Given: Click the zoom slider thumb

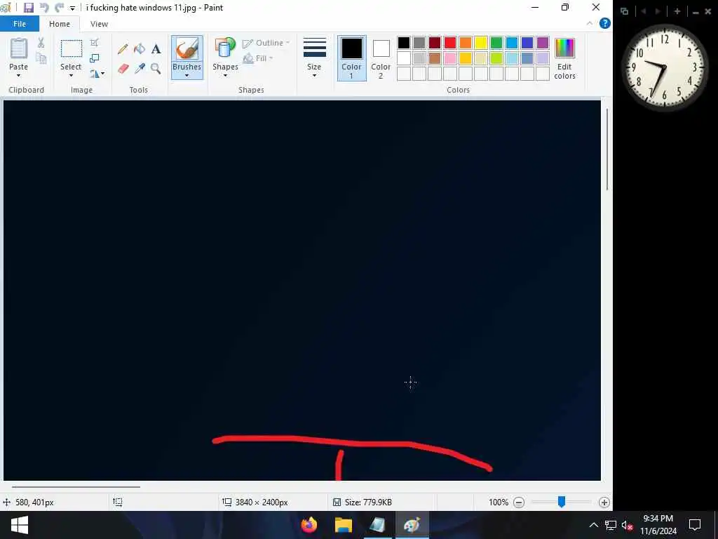Looking at the screenshot, I should coord(562,503).
